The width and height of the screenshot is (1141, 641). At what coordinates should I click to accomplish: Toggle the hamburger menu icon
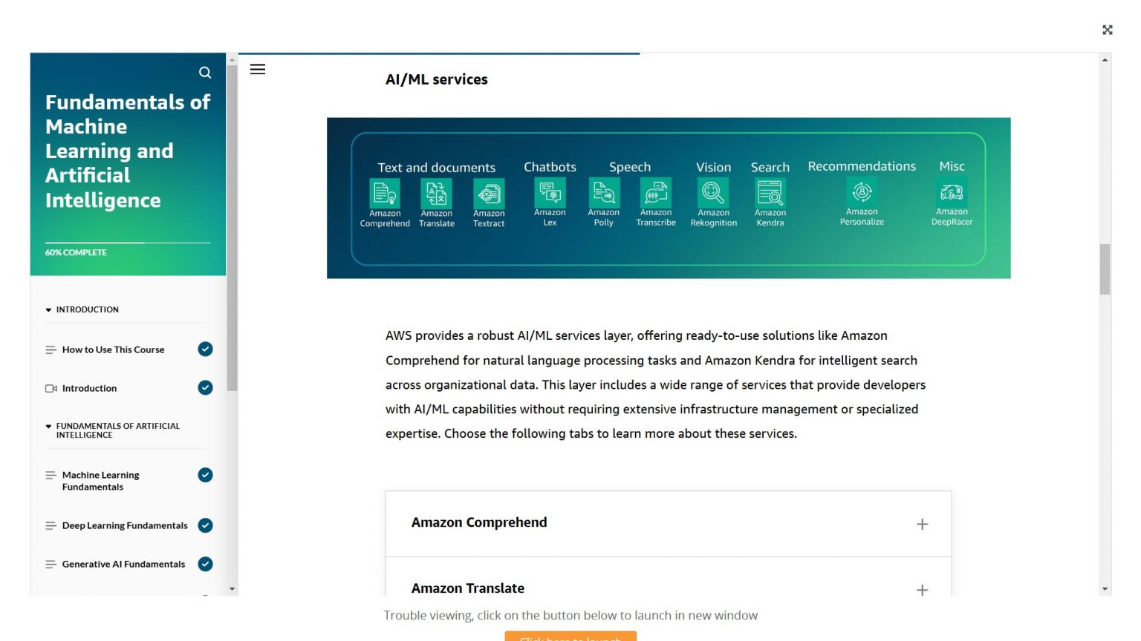coord(258,70)
